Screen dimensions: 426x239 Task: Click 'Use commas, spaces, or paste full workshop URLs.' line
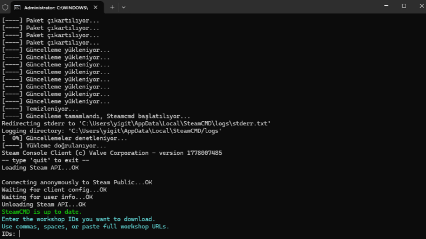85,226
